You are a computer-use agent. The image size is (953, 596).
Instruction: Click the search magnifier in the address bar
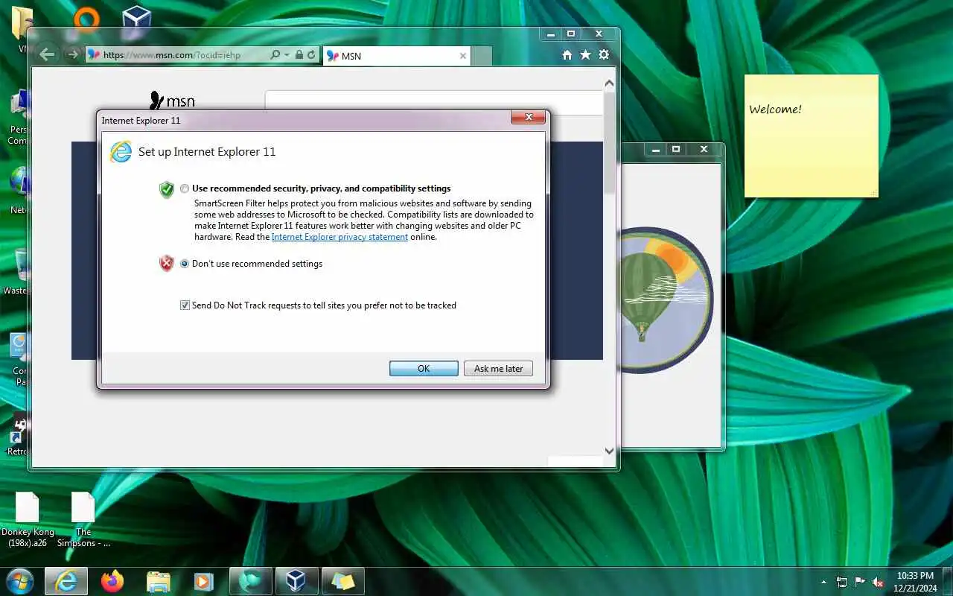pos(275,55)
